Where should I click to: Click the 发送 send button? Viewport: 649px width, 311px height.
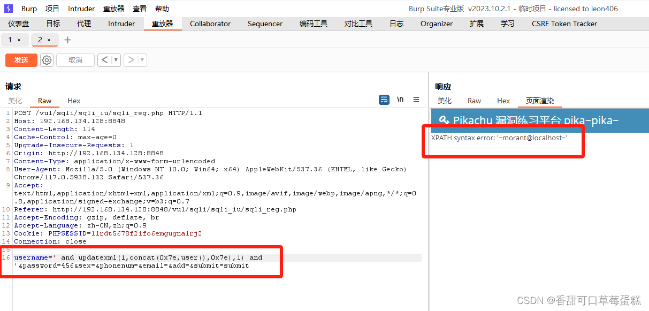coord(21,60)
